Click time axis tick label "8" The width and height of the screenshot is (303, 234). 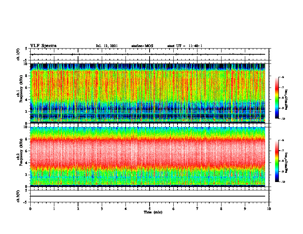[x=221, y=209]
